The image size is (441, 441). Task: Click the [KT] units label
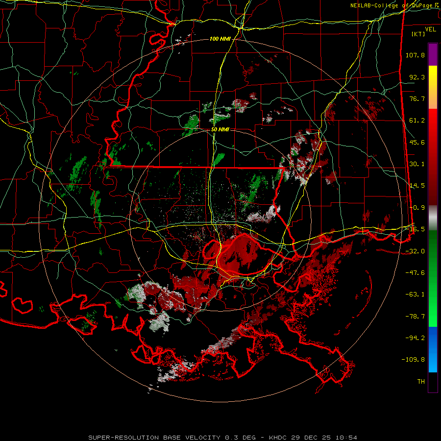pos(418,34)
